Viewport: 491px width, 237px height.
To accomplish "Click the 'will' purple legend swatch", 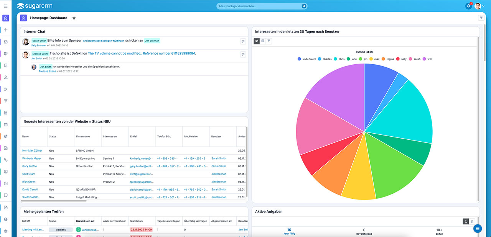I will (x=424, y=59).
